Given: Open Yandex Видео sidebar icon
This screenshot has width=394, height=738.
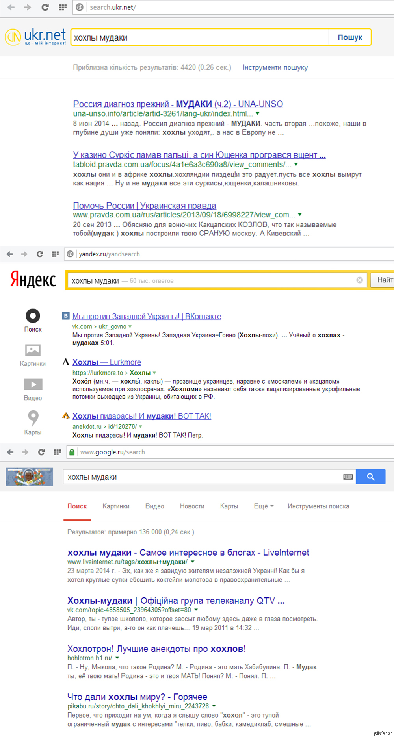Looking at the screenshot, I should 33,384.
